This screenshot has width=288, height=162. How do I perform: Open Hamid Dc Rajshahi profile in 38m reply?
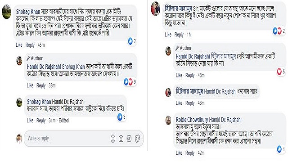(44, 67)
